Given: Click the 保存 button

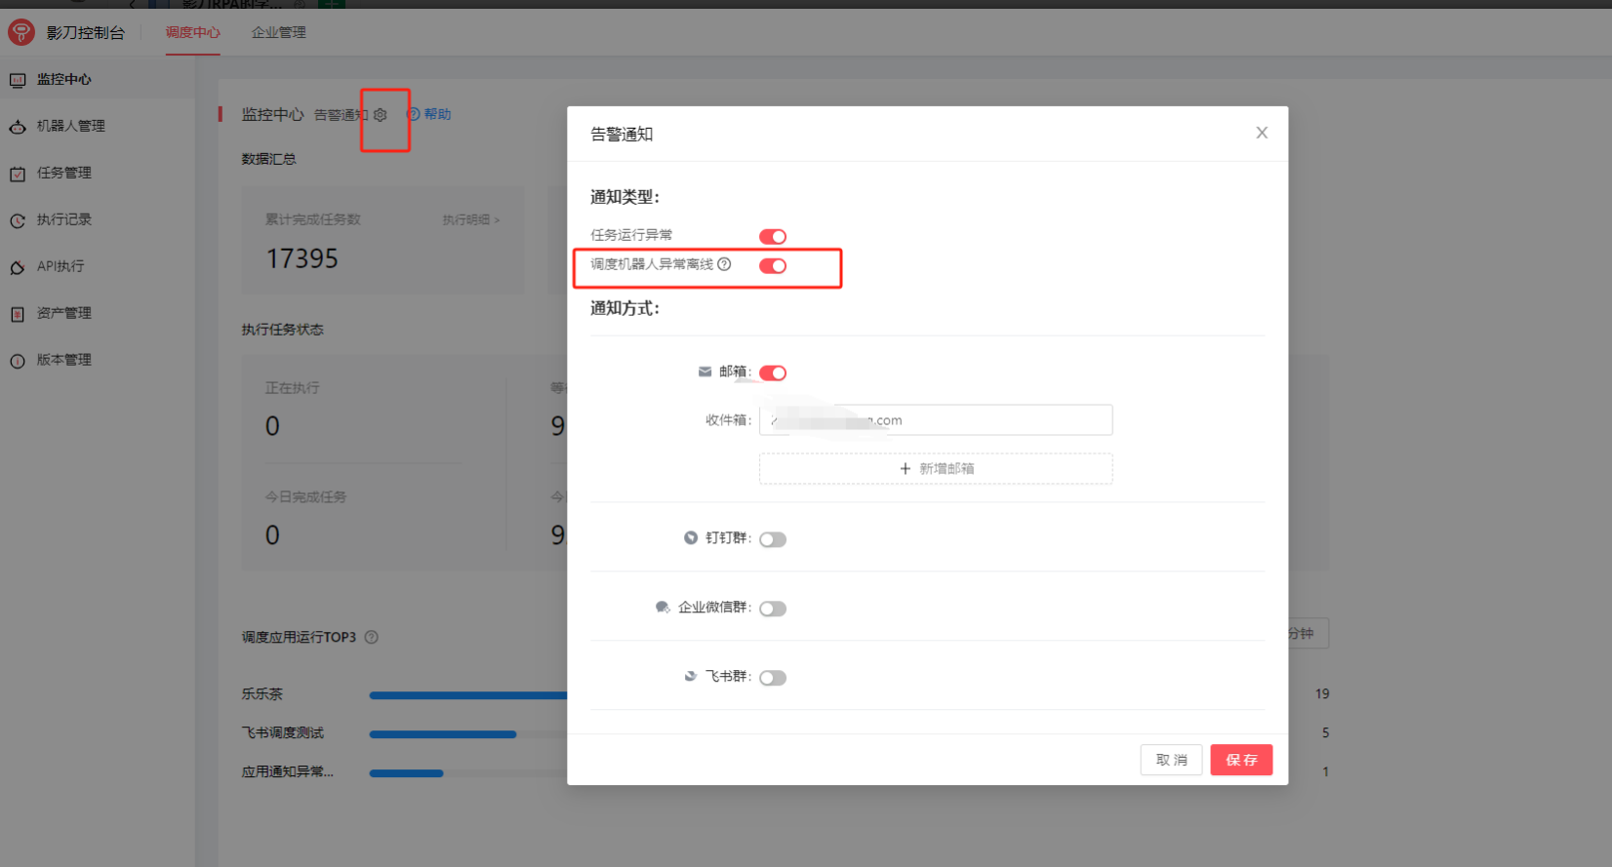Looking at the screenshot, I should pyautogui.click(x=1241, y=760).
